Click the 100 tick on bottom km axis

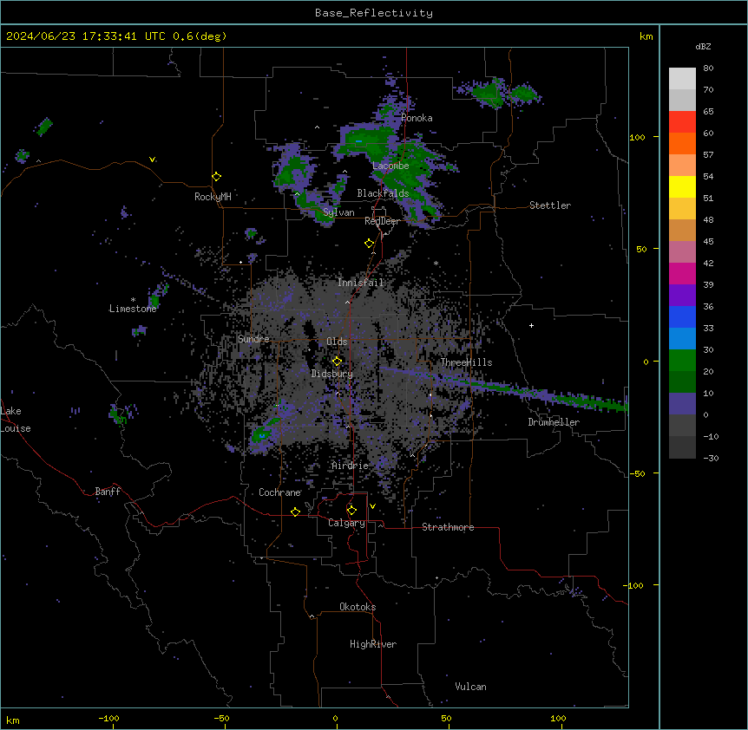click(x=558, y=718)
